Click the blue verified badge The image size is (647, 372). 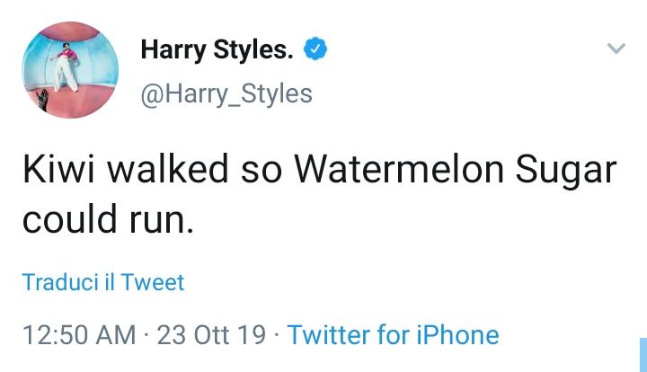(x=315, y=50)
